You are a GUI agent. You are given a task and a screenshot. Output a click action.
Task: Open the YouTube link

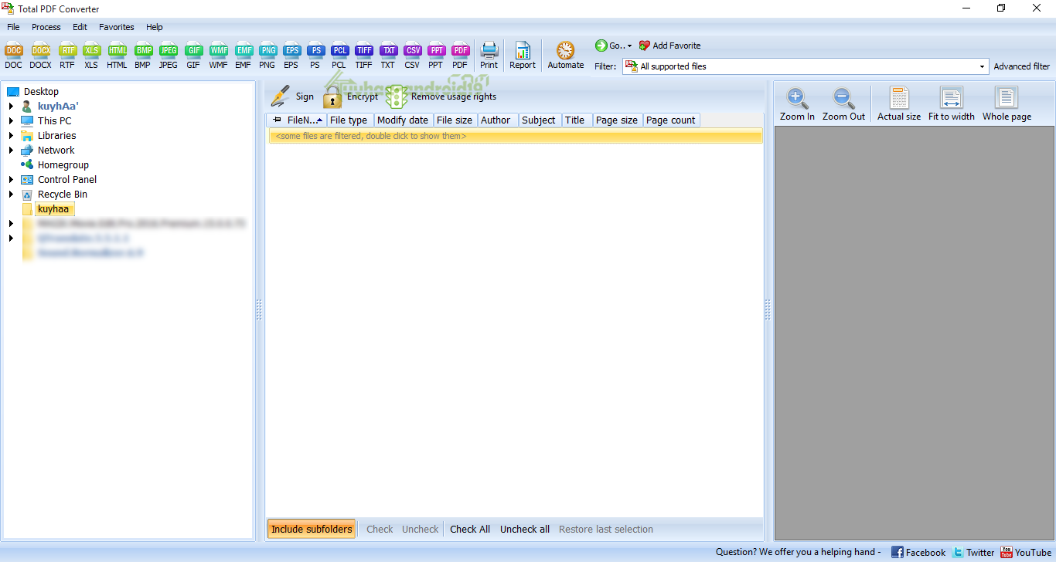pos(1026,552)
